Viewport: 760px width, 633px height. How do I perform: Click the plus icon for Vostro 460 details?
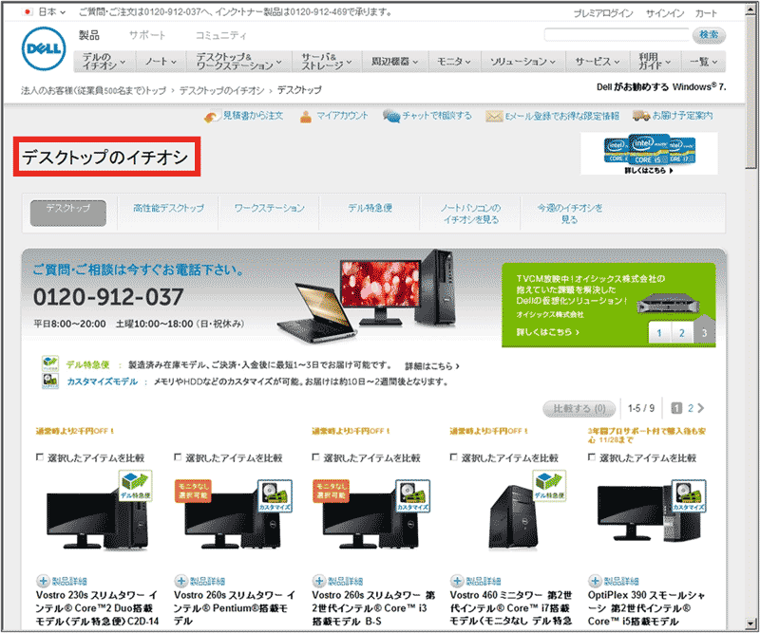pos(457,581)
